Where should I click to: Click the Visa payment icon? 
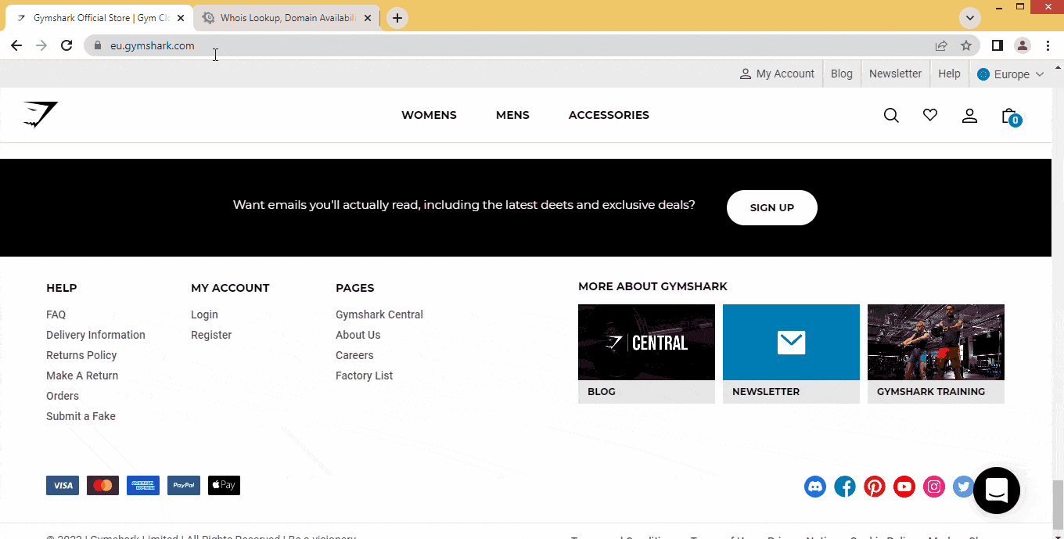[63, 485]
